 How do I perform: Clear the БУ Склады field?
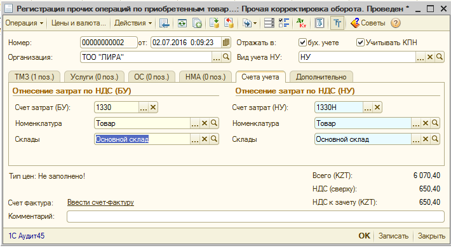pos(204,139)
